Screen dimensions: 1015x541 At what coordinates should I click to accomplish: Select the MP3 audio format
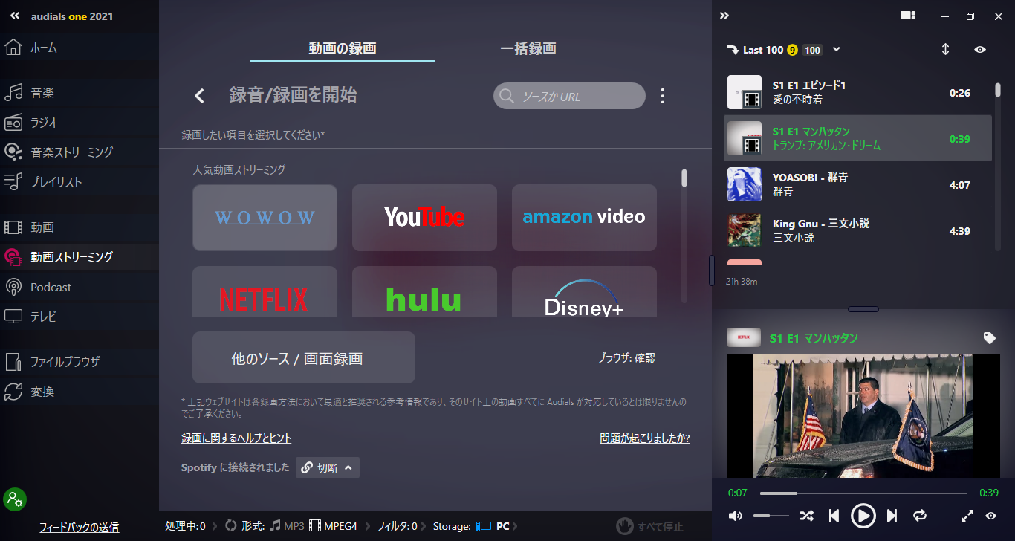pyautogui.click(x=287, y=526)
